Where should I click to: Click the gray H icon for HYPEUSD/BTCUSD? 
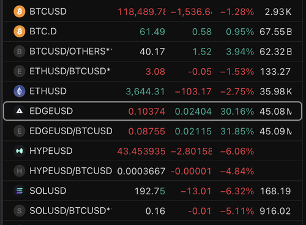click(x=20, y=171)
